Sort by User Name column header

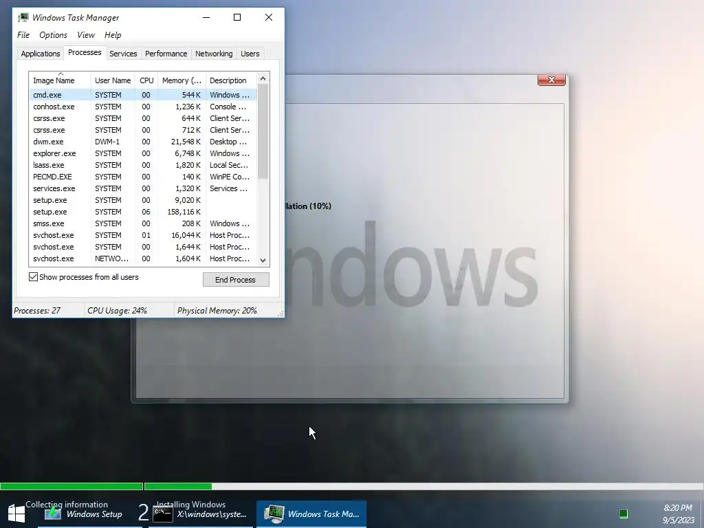click(113, 80)
